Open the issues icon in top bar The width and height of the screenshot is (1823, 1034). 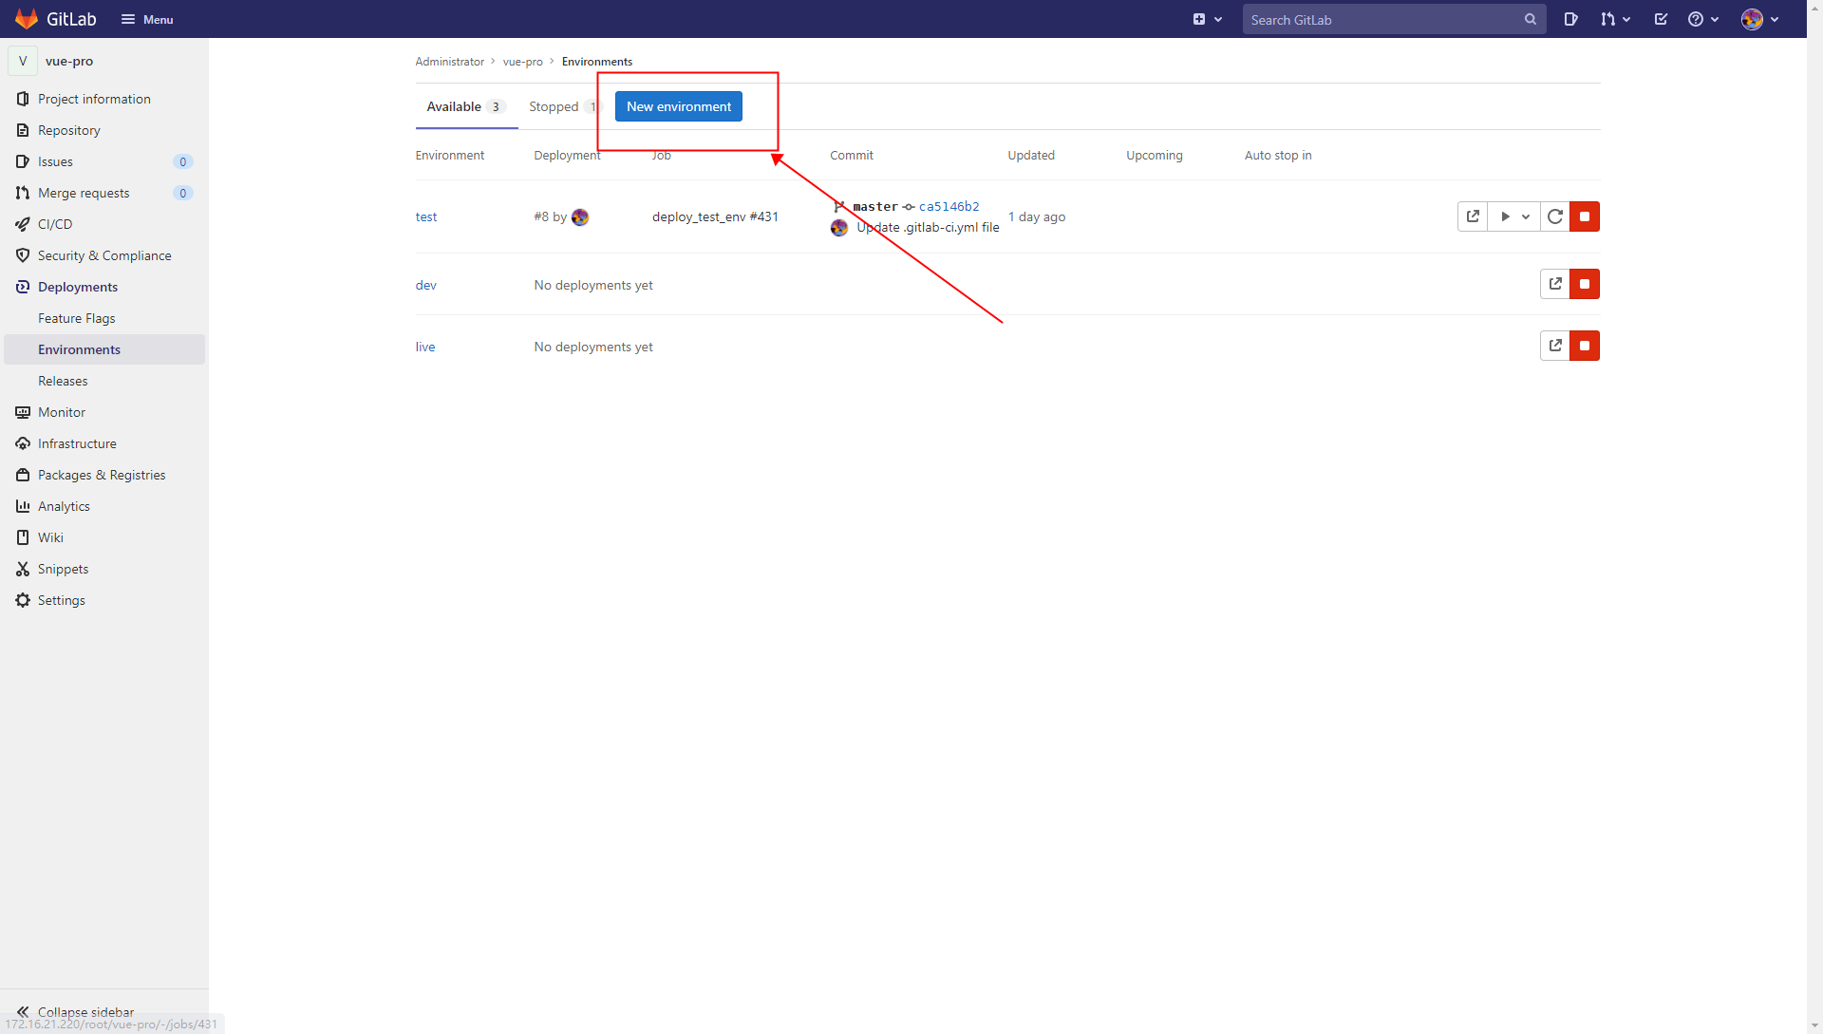click(x=1570, y=19)
